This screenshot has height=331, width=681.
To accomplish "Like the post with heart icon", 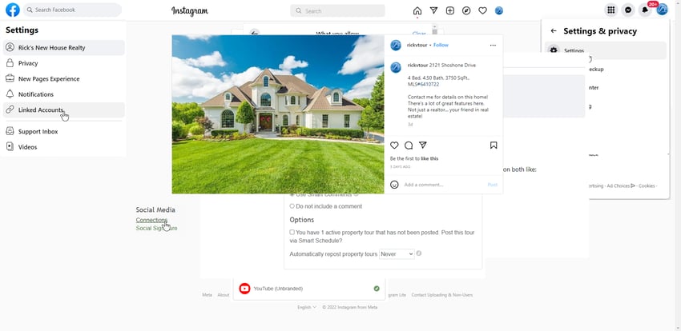I will pyautogui.click(x=394, y=146).
